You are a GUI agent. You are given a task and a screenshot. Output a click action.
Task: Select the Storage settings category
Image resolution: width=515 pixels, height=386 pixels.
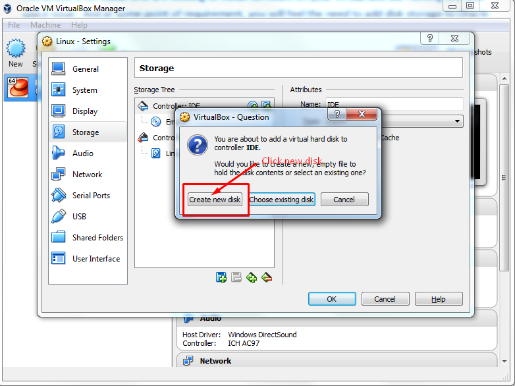click(88, 132)
